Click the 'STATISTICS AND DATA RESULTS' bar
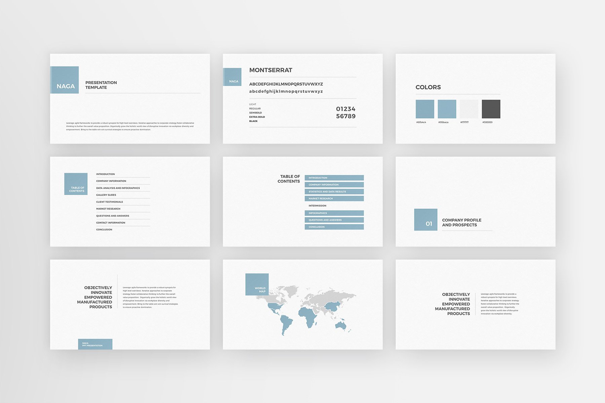 [334, 191]
